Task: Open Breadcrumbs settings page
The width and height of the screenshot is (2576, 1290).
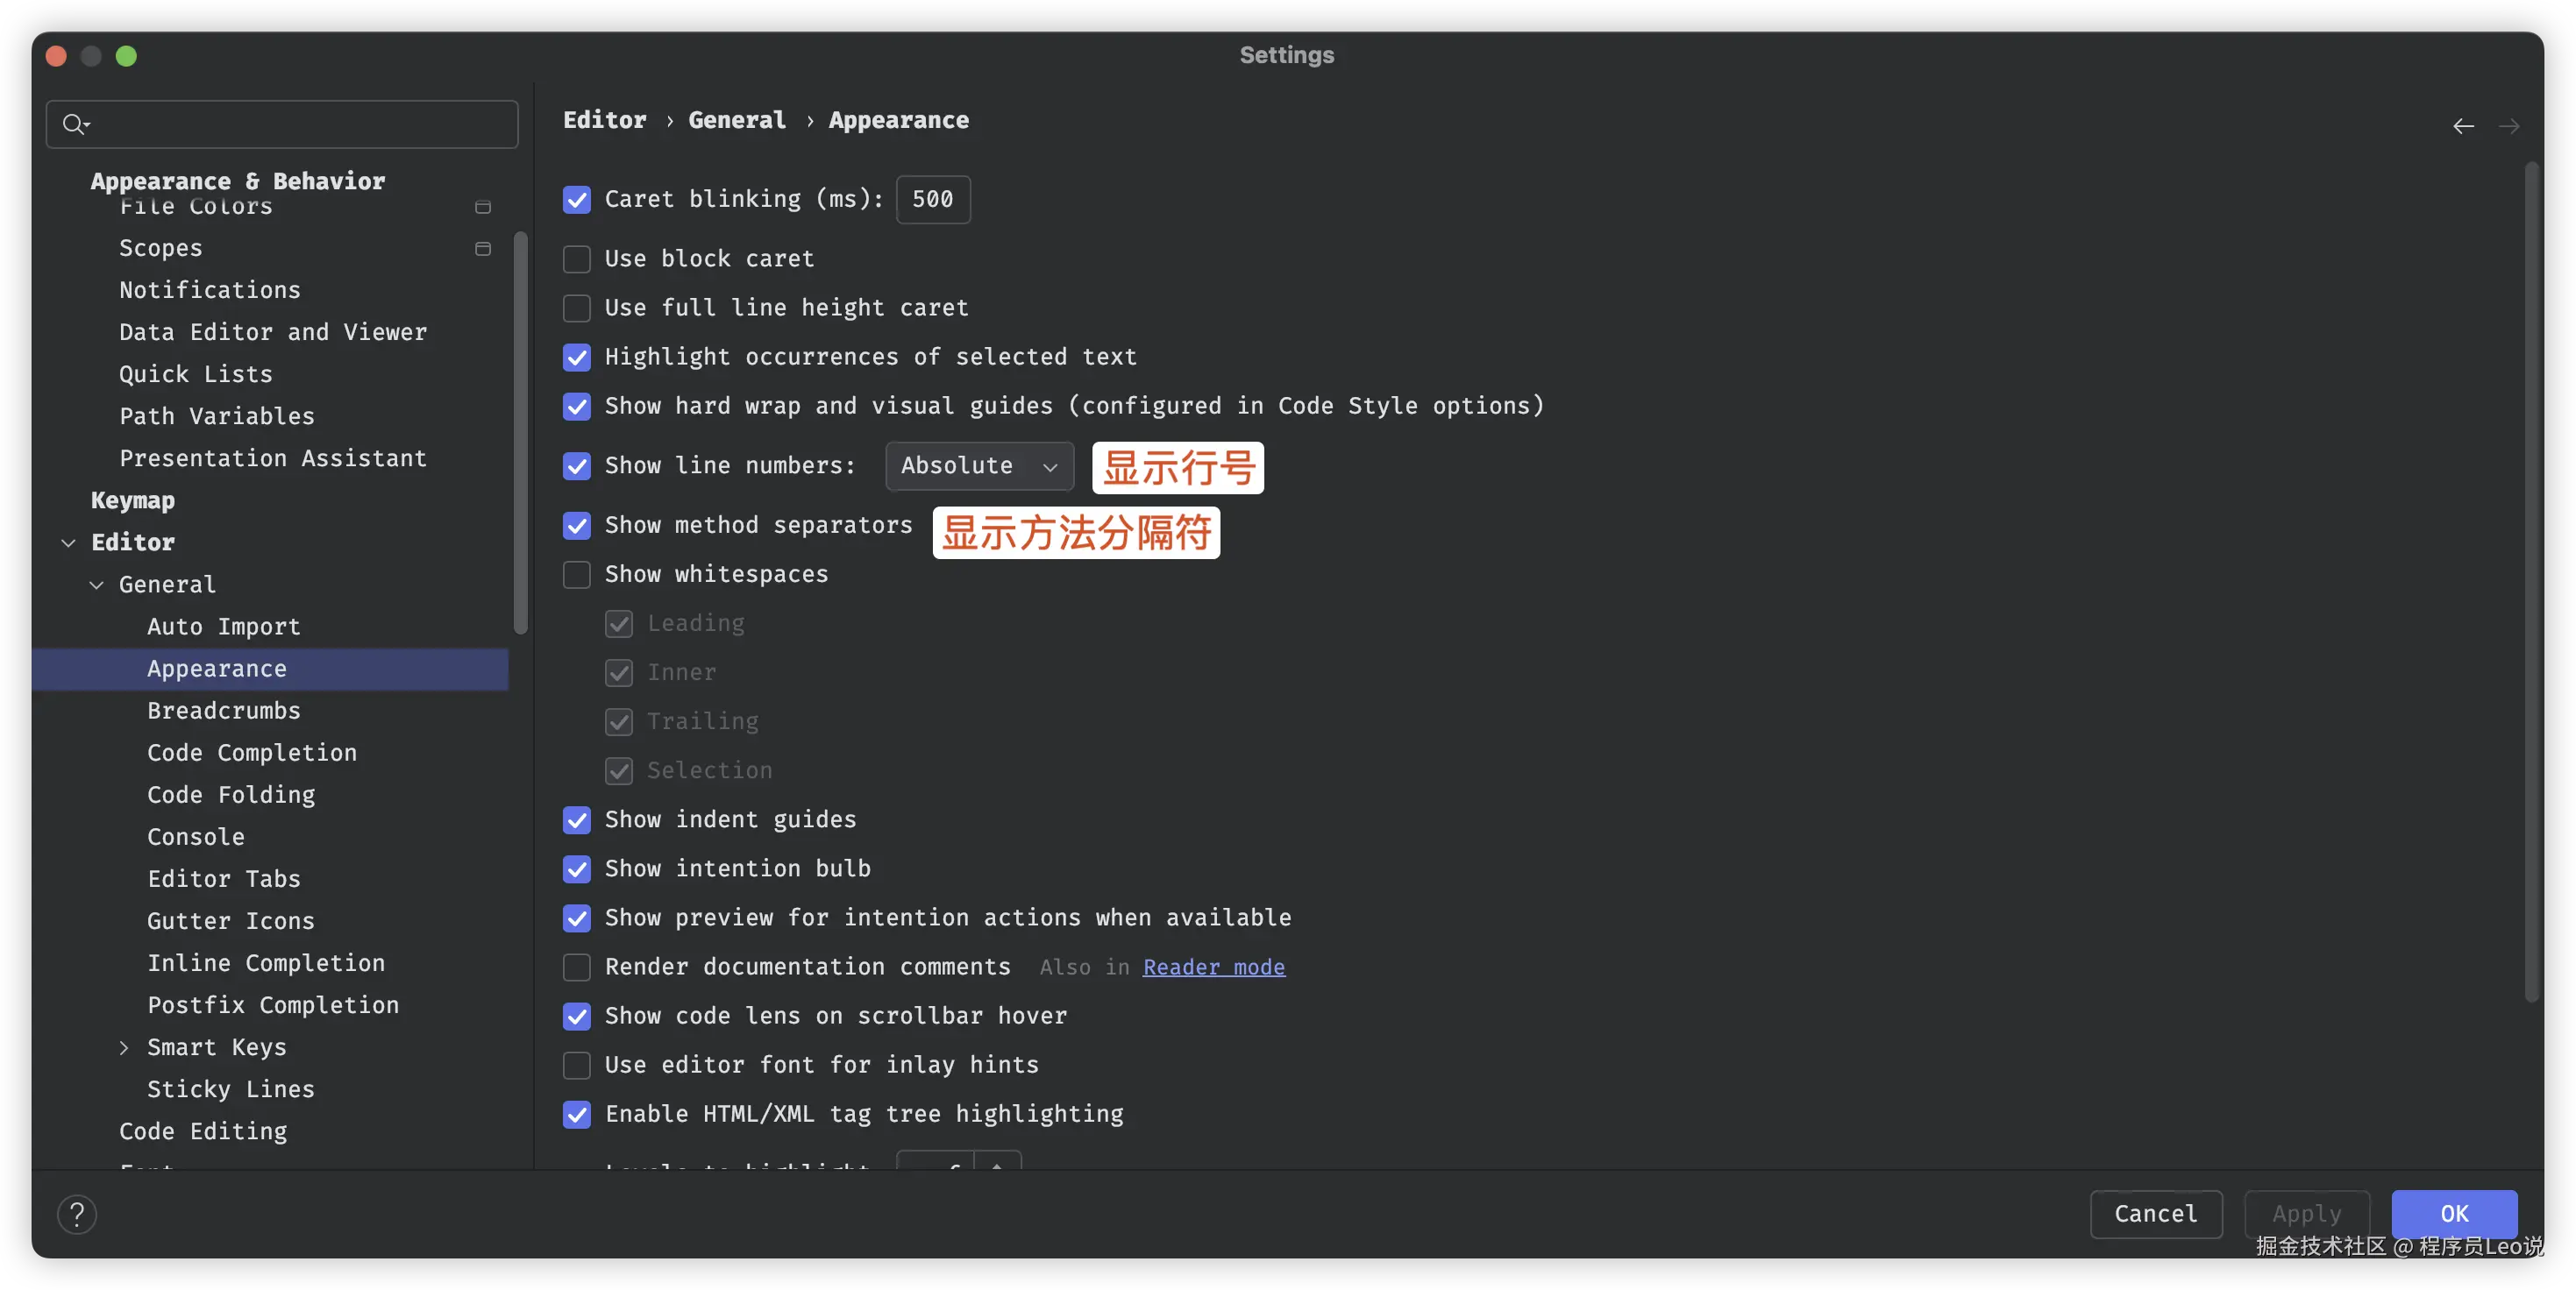Action: click(x=223, y=711)
